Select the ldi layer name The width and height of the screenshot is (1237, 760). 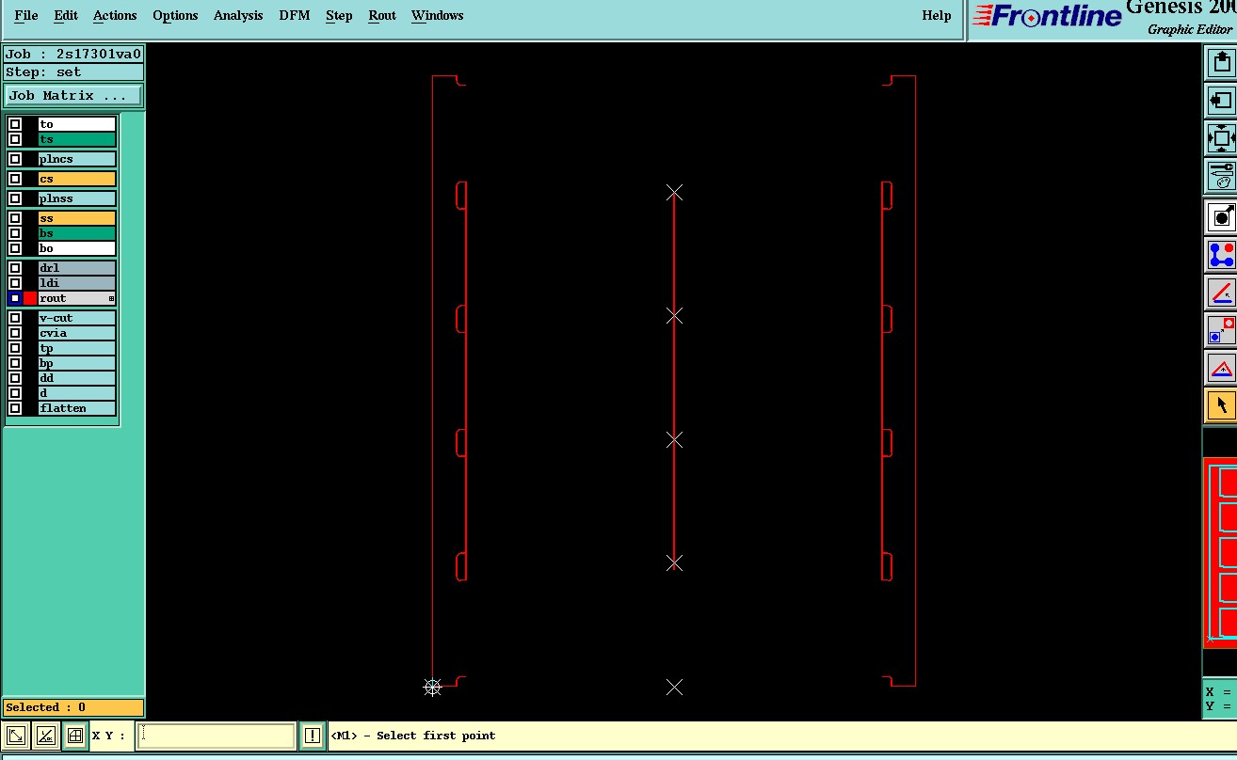(77, 283)
